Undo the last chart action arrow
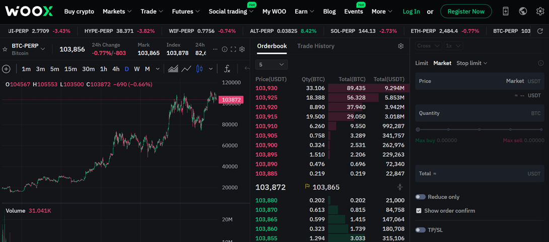The image size is (549, 242). pos(247,69)
